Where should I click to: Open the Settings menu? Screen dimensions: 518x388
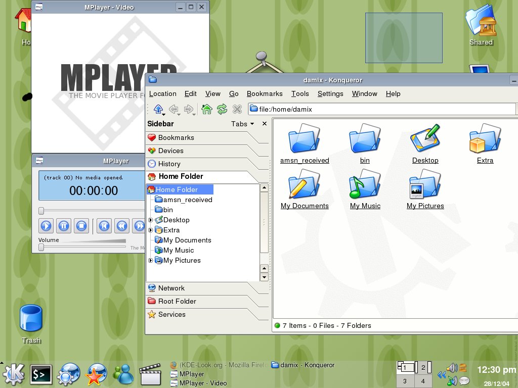[330, 93]
